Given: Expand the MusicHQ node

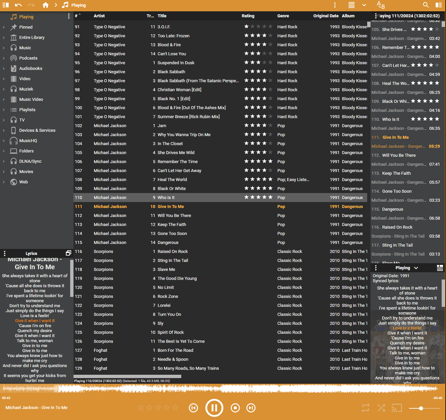Looking at the screenshot, I should pos(4,141).
